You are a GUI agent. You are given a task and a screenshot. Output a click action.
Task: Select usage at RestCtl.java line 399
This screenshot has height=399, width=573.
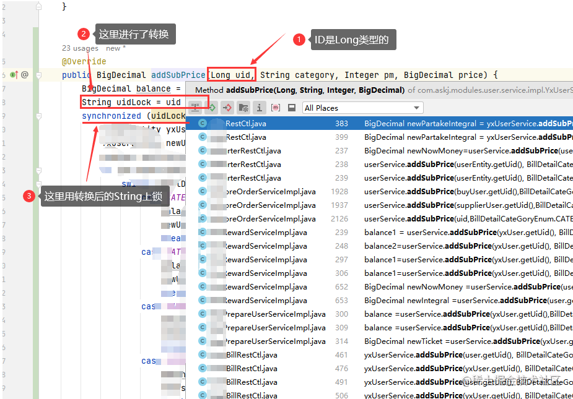pyautogui.click(x=379, y=137)
